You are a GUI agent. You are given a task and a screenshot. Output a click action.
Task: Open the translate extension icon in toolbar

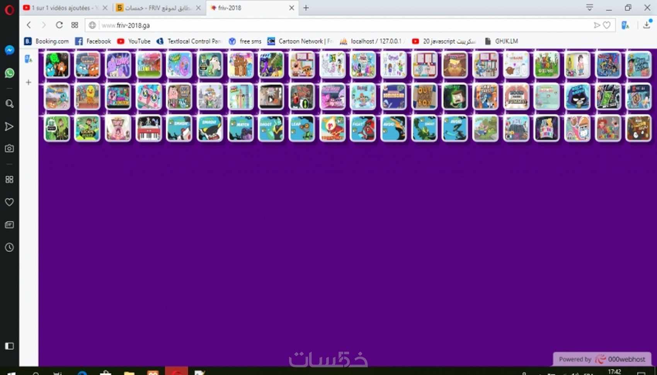click(625, 25)
